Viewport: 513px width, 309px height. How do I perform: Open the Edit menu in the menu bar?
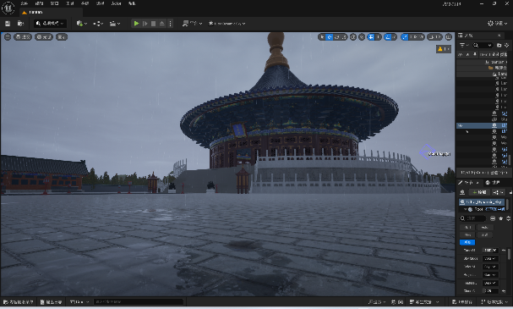coord(39,3)
